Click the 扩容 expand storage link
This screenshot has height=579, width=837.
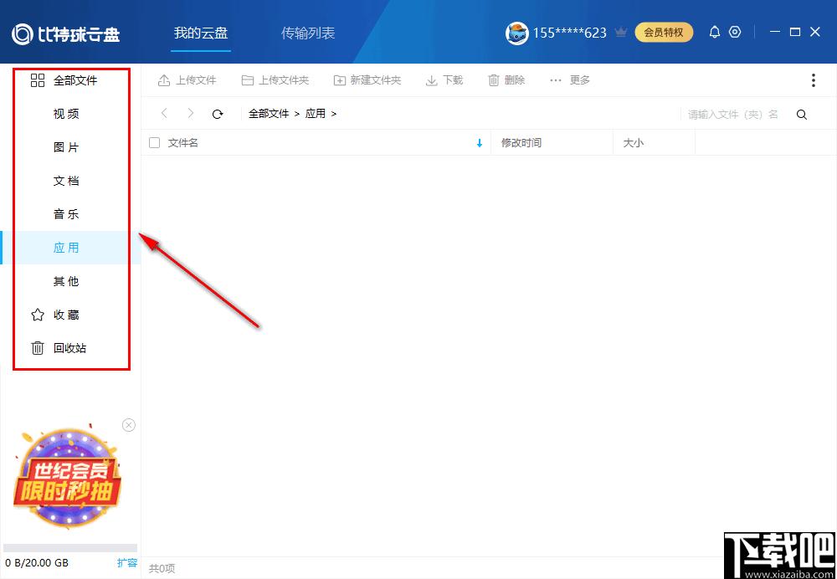click(127, 562)
